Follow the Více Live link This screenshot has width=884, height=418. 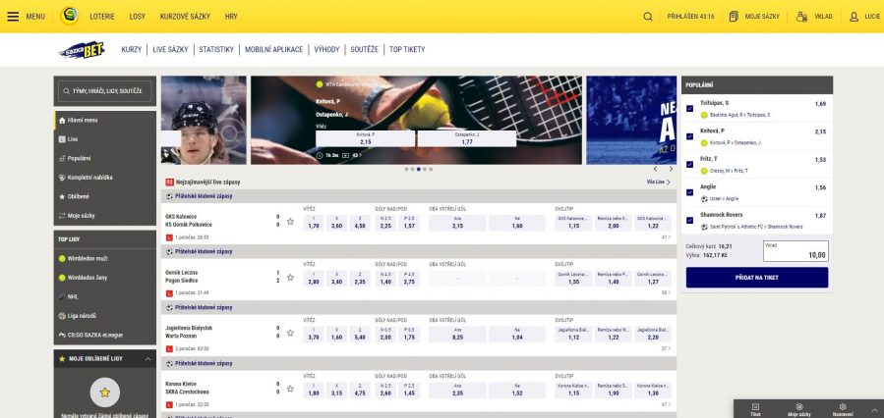(658, 182)
